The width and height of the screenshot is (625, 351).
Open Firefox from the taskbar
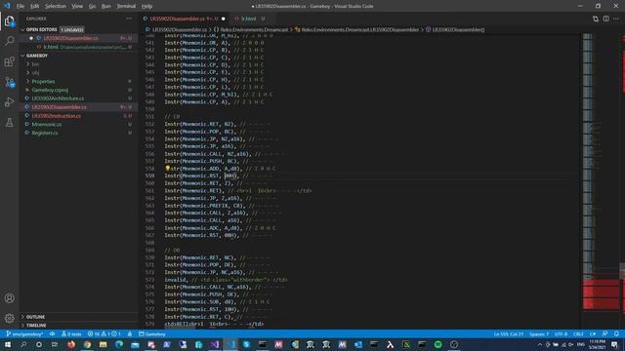71,344
